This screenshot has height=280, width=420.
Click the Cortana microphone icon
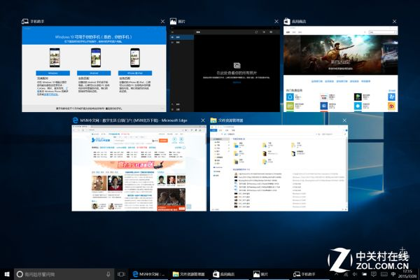[108, 274]
